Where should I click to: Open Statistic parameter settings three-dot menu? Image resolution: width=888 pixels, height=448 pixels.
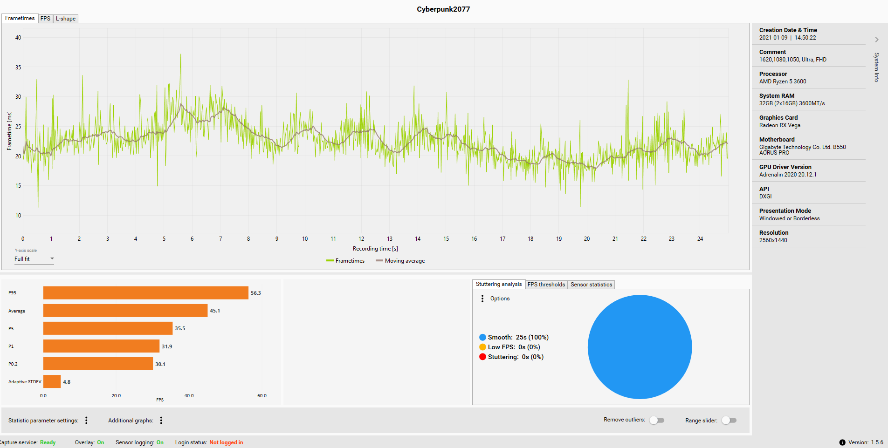pos(86,421)
